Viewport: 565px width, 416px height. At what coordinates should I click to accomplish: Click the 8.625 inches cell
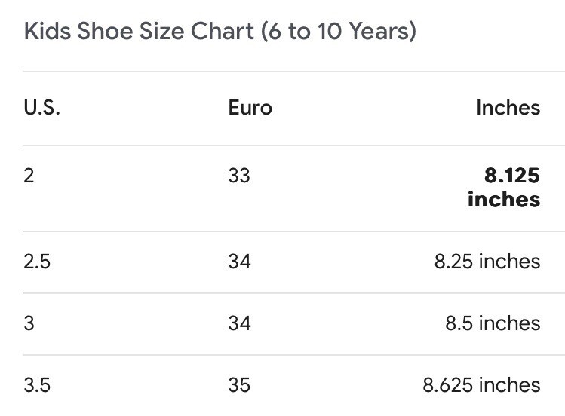coord(481,385)
